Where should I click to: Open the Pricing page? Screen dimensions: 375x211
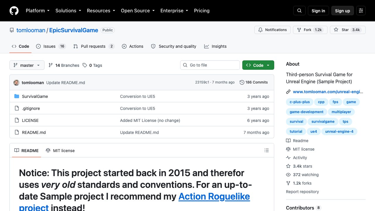pyautogui.click(x=202, y=11)
